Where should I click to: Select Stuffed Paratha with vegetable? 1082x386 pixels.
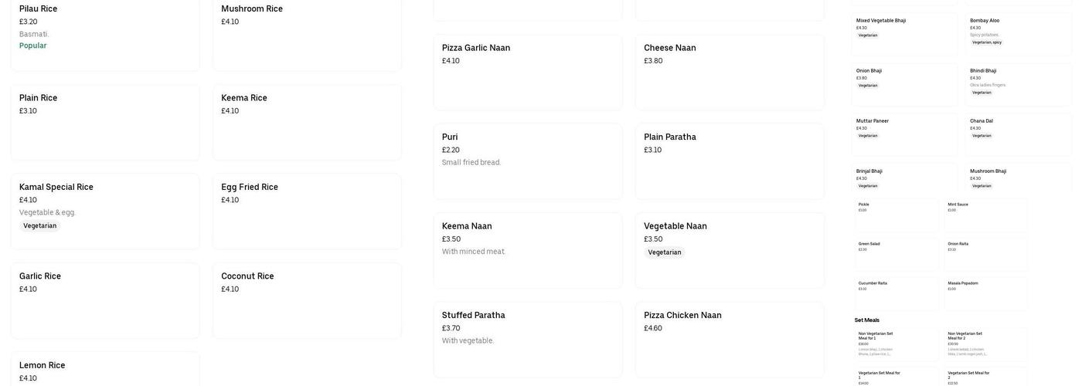coord(527,339)
